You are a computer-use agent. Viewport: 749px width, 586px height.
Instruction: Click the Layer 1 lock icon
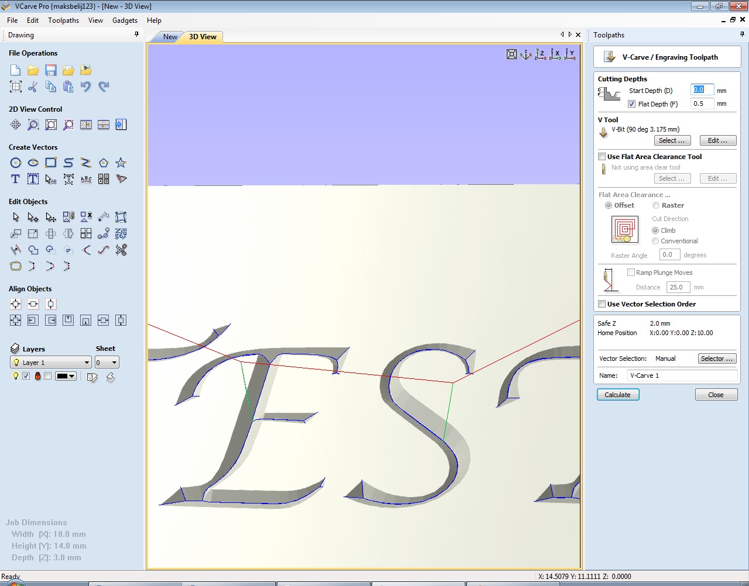tap(37, 376)
